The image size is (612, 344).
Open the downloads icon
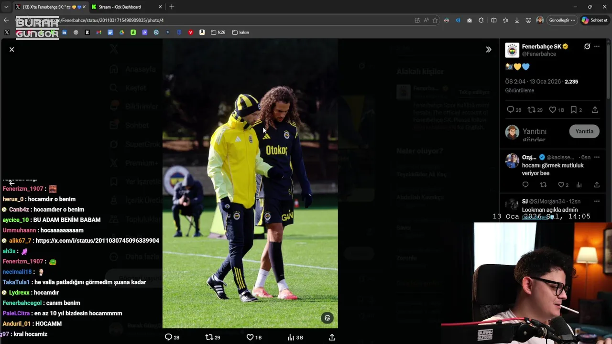coord(517,20)
